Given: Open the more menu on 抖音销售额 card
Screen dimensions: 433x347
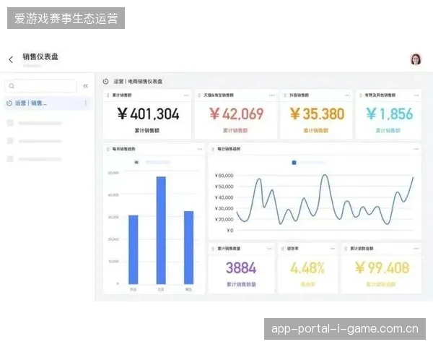Looking at the screenshot, I should (x=347, y=95).
